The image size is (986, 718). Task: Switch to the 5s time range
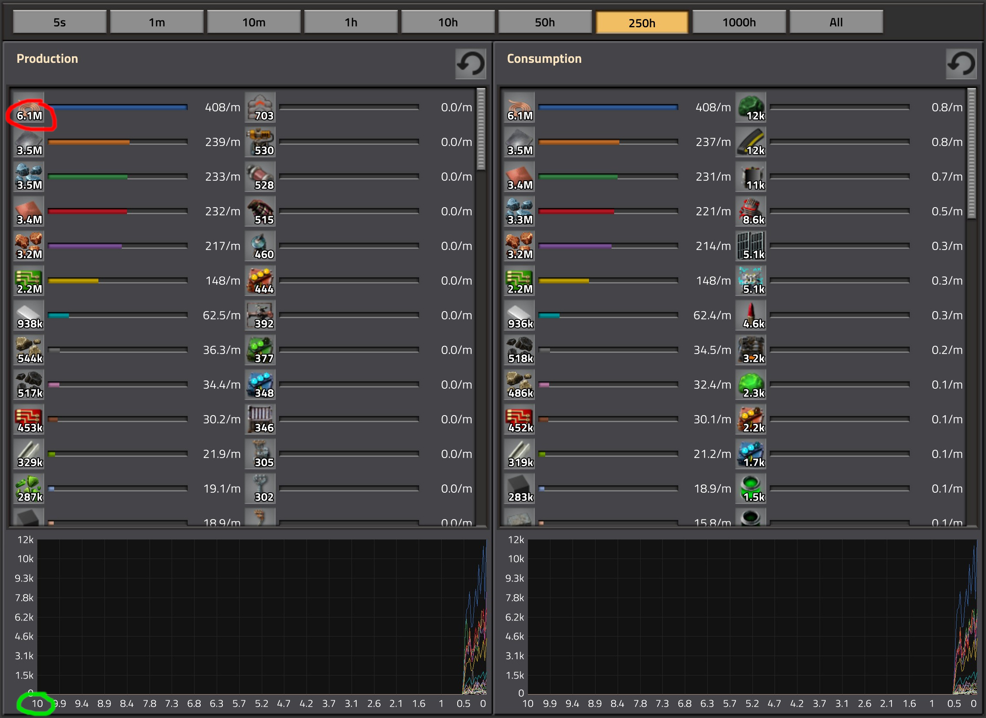[x=59, y=22]
